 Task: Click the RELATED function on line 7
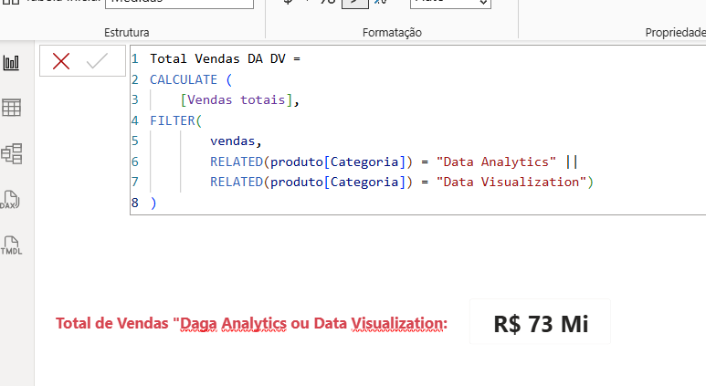coord(237,183)
